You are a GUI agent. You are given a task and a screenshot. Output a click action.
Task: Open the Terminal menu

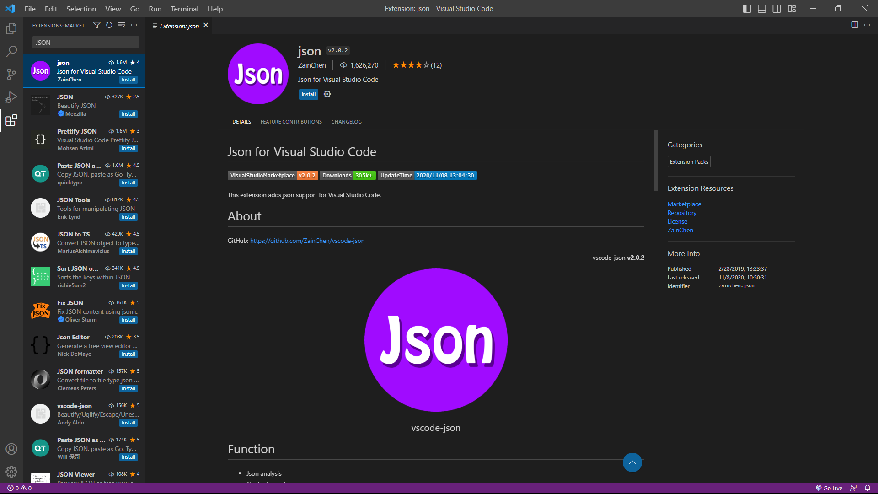[x=184, y=9]
